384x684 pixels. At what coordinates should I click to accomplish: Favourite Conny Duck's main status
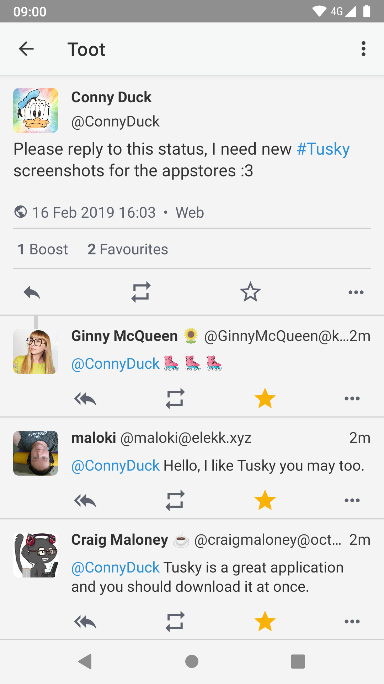click(x=250, y=292)
